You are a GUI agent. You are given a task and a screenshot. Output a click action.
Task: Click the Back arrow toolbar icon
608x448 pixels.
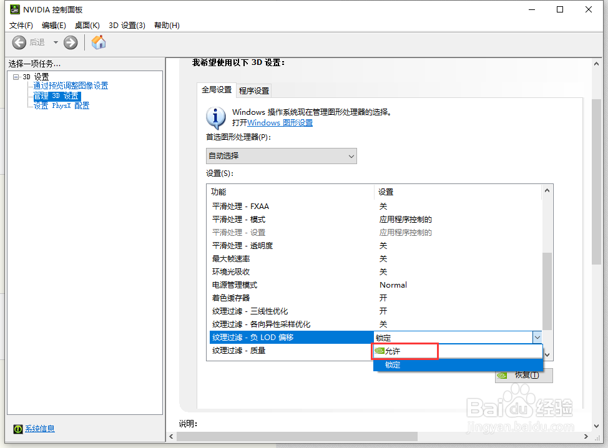point(19,42)
